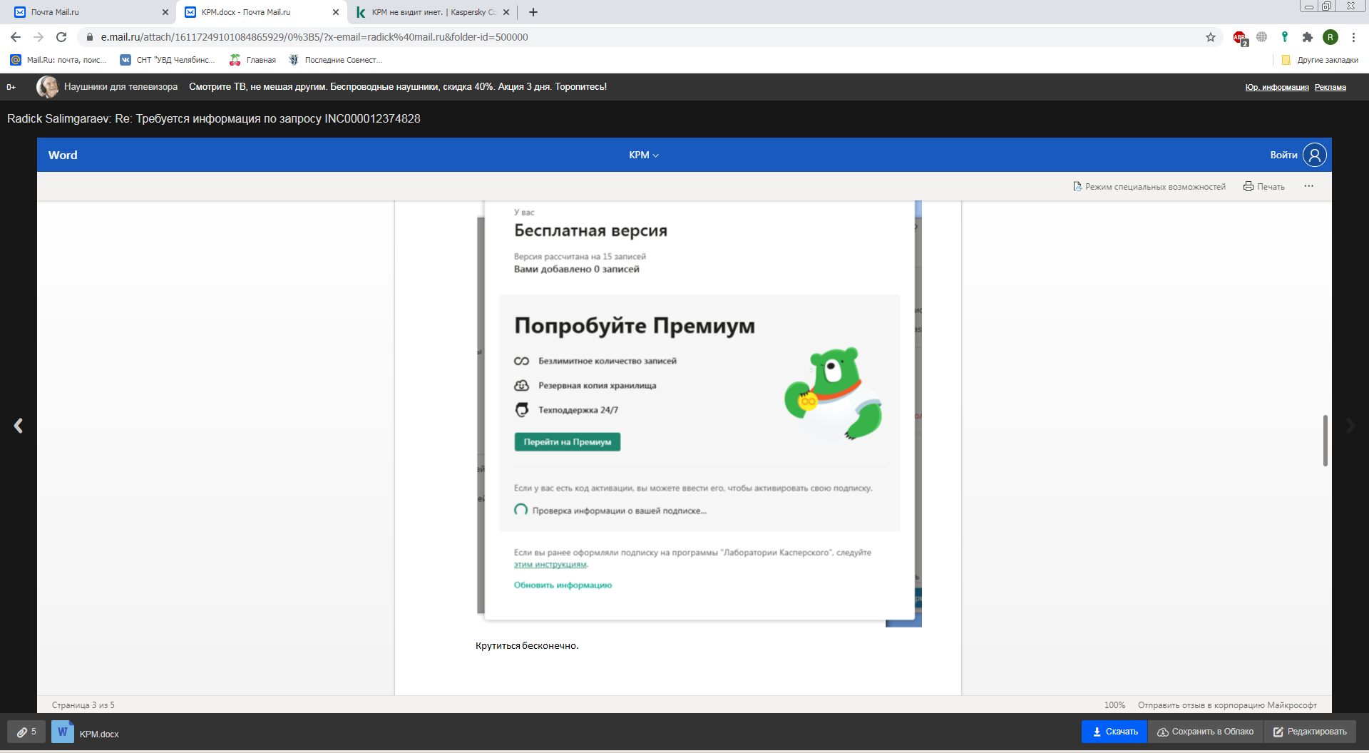The image size is (1369, 753).
Task: Enable Режим специальных возможностей
Action: click(x=1149, y=187)
